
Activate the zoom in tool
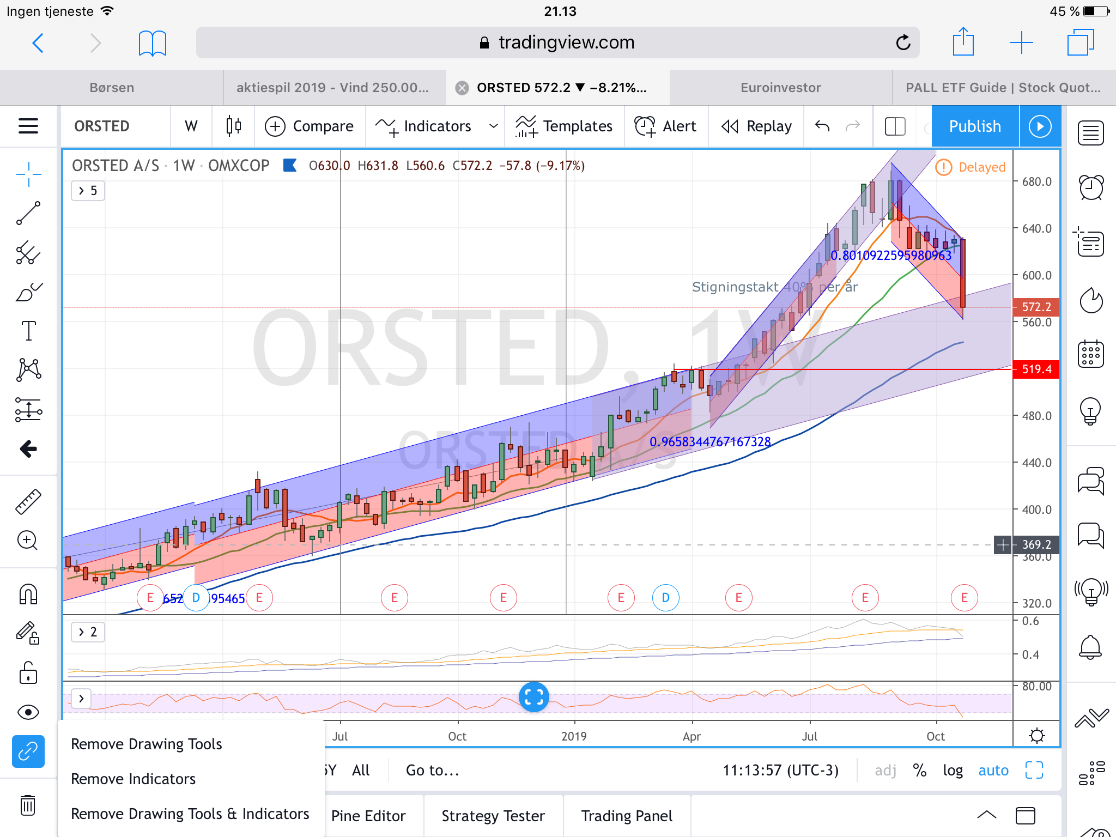(28, 541)
